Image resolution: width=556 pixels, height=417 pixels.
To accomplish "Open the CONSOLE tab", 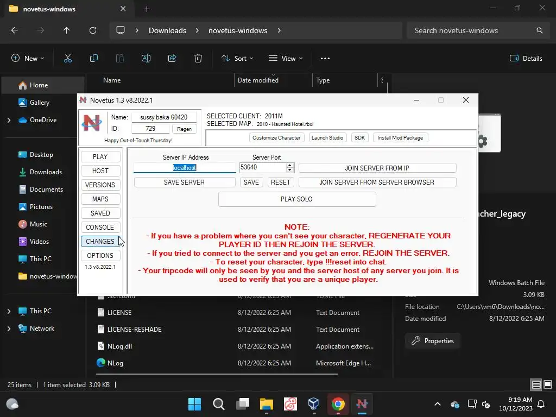I will click(100, 228).
